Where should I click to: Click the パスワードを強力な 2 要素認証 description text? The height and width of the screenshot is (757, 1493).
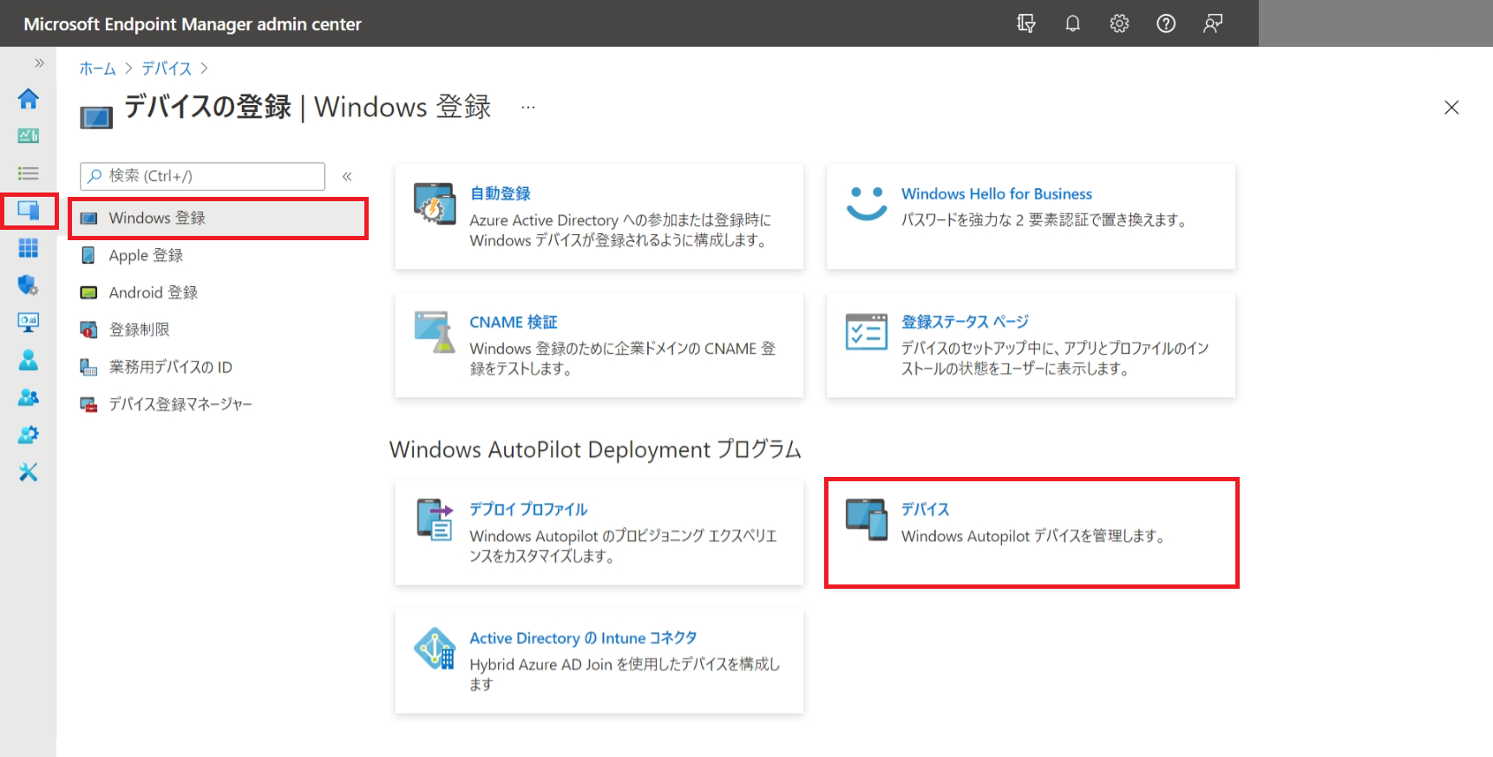click(1044, 220)
